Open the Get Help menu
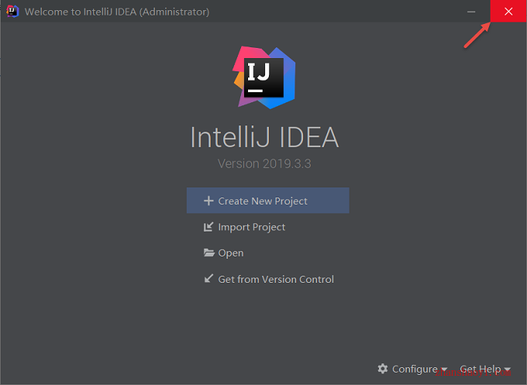Viewport: 527px width, 385px height. click(485, 369)
